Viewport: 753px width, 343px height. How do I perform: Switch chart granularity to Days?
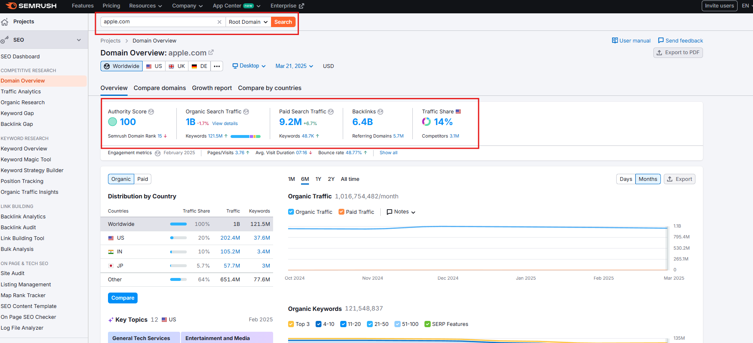pyautogui.click(x=626, y=179)
